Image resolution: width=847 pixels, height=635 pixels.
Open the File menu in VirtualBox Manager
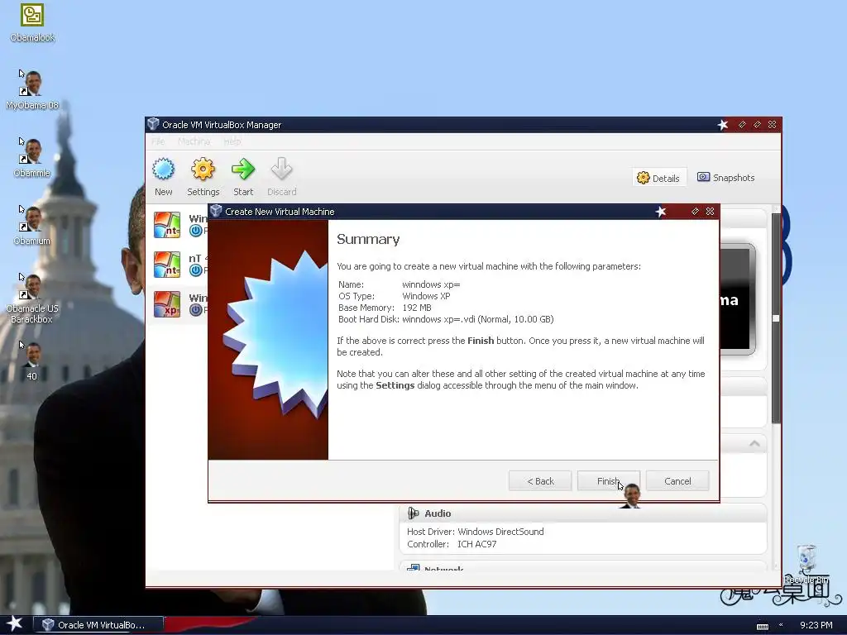158,141
